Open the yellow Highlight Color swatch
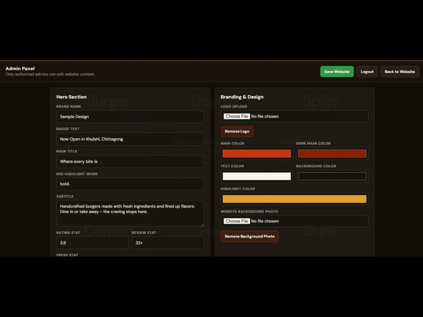This screenshot has width=423, height=317. (294, 199)
